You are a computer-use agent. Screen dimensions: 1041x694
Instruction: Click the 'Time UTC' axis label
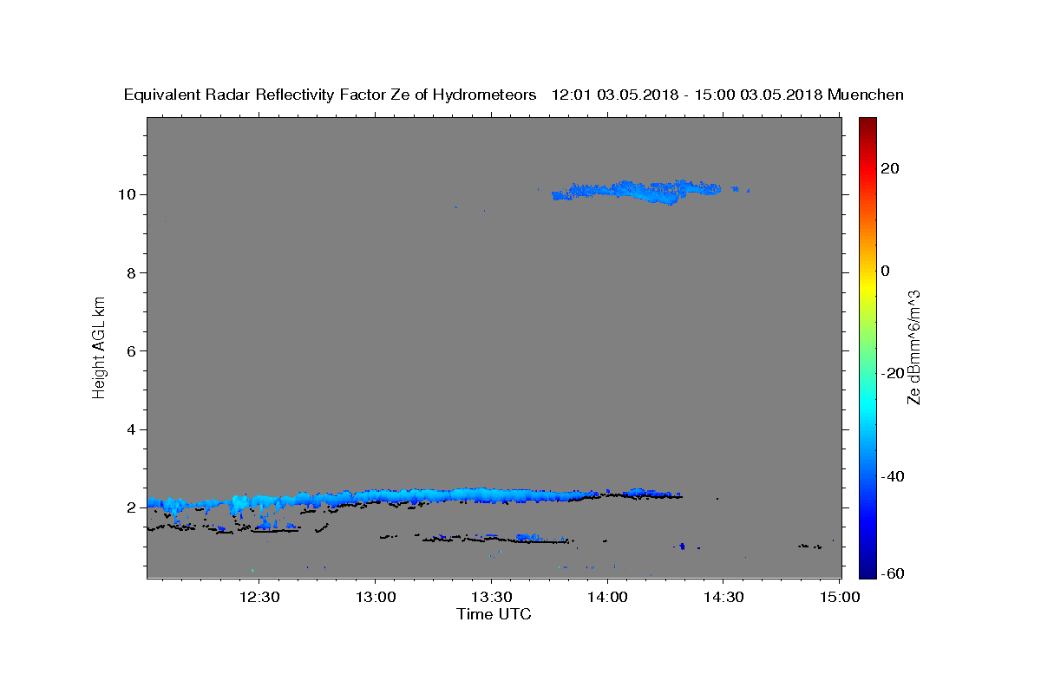[x=494, y=615]
